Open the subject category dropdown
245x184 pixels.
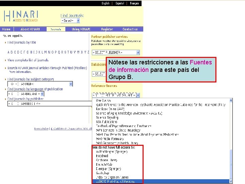point(40,84)
